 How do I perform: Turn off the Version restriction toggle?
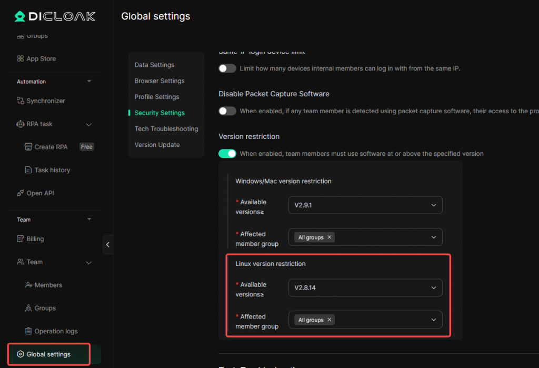pyautogui.click(x=227, y=153)
